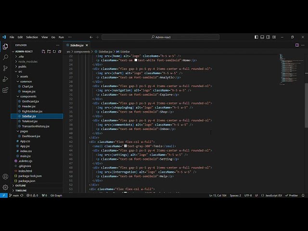The height and width of the screenshot is (231, 308).
Task: Click the text-white color swatch on line 23
Action: coord(136,60)
